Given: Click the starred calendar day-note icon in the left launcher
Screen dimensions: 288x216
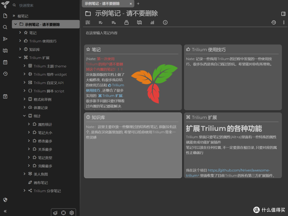Looking at the screenshot, I should pos(5,96).
